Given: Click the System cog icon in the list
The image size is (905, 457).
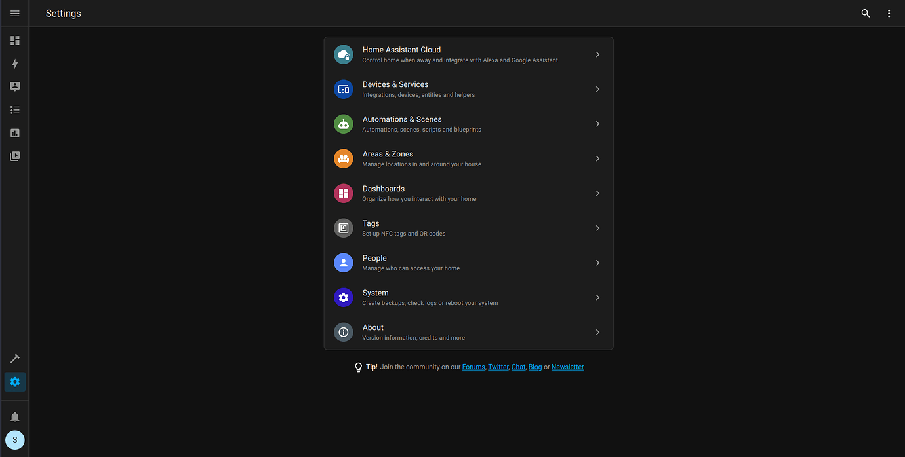Looking at the screenshot, I should click(x=344, y=297).
